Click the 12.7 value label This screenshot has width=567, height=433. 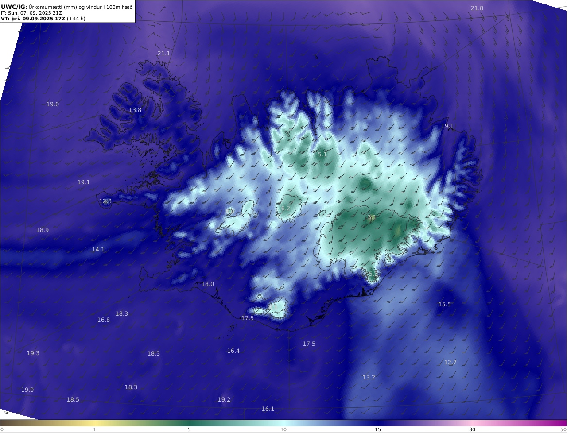tap(450, 362)
